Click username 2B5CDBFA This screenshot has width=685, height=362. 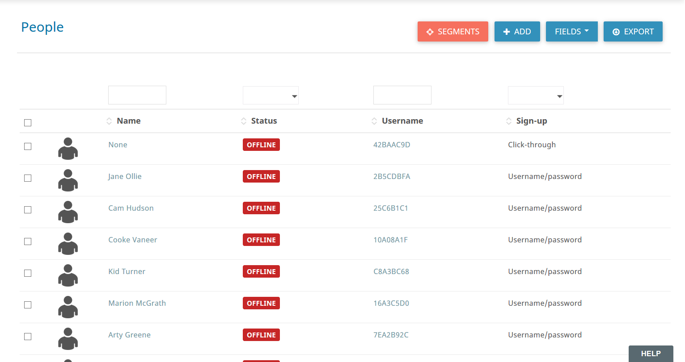(392, 176)
